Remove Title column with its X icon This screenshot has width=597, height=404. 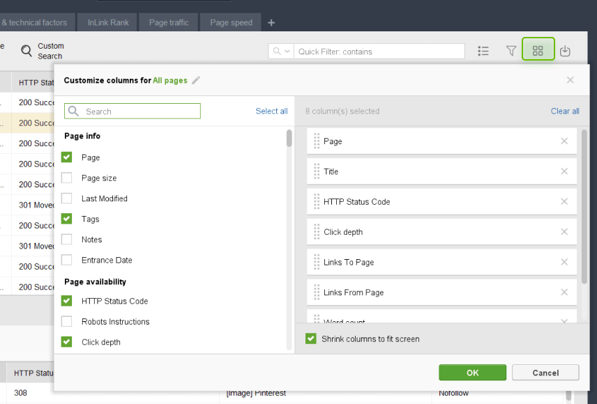[564, 171]
